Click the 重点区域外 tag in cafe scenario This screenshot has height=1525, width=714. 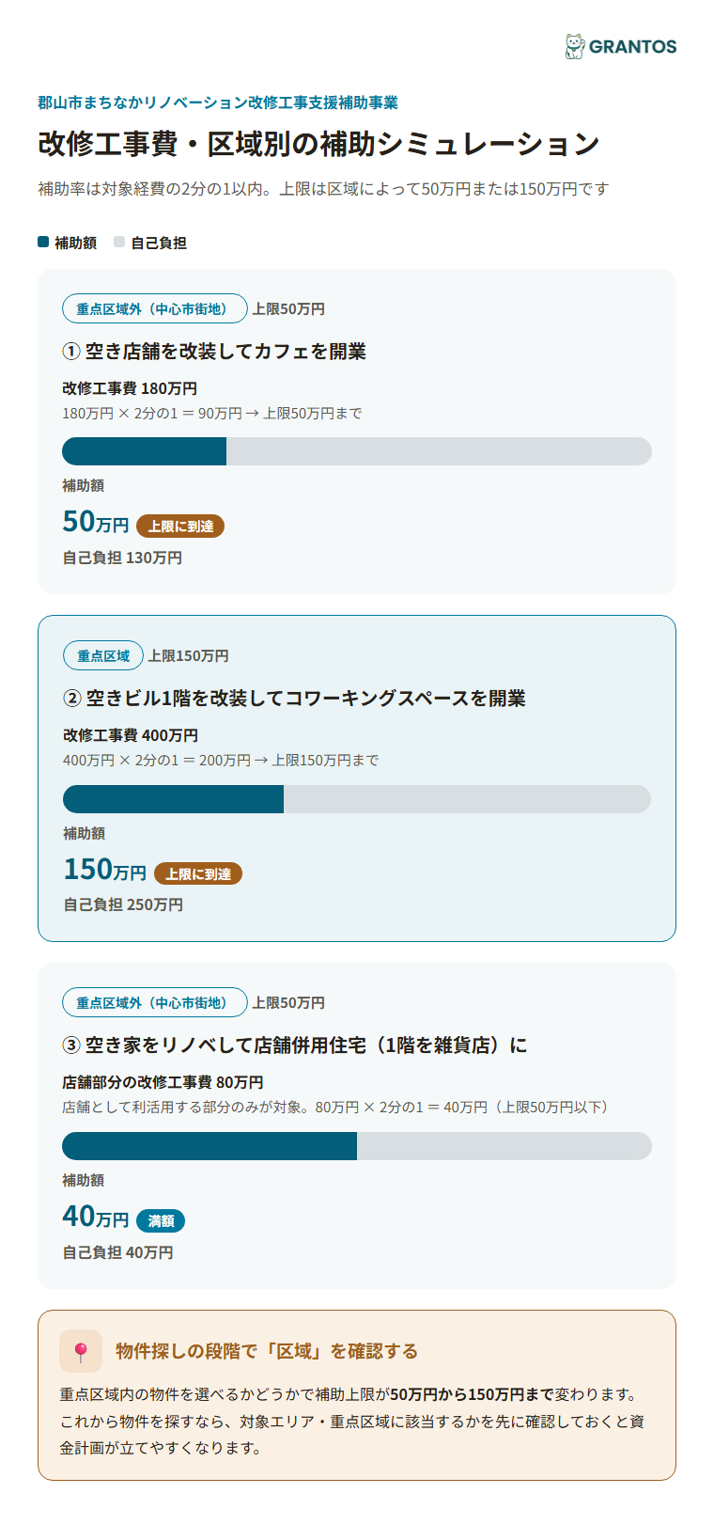pos(155,308)
